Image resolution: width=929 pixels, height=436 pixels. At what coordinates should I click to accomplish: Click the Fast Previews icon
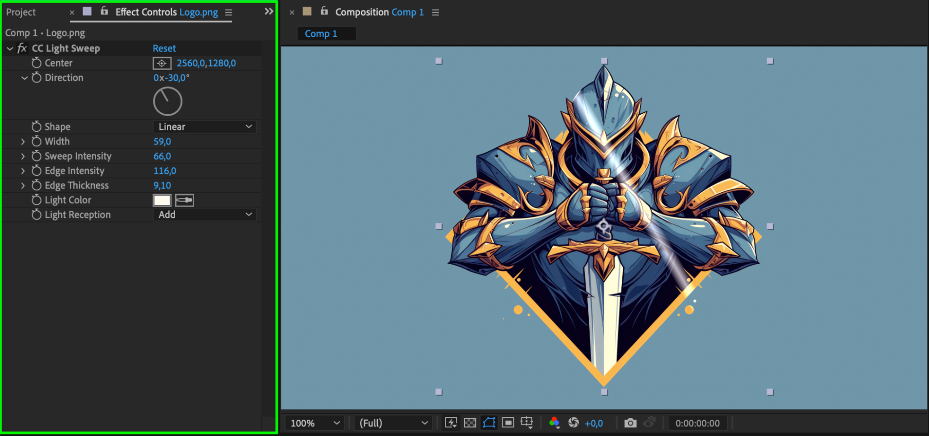coord(451,423)
